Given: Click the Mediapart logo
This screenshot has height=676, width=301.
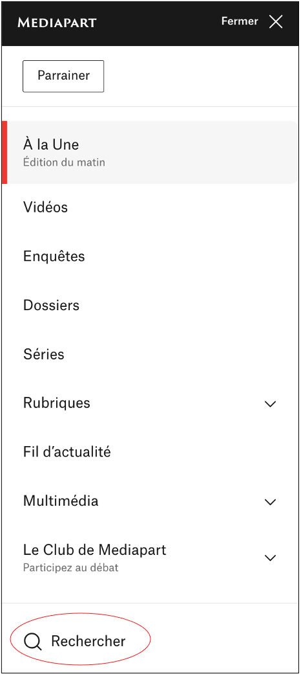Looking at the screenshot, I should click(57, 23).
